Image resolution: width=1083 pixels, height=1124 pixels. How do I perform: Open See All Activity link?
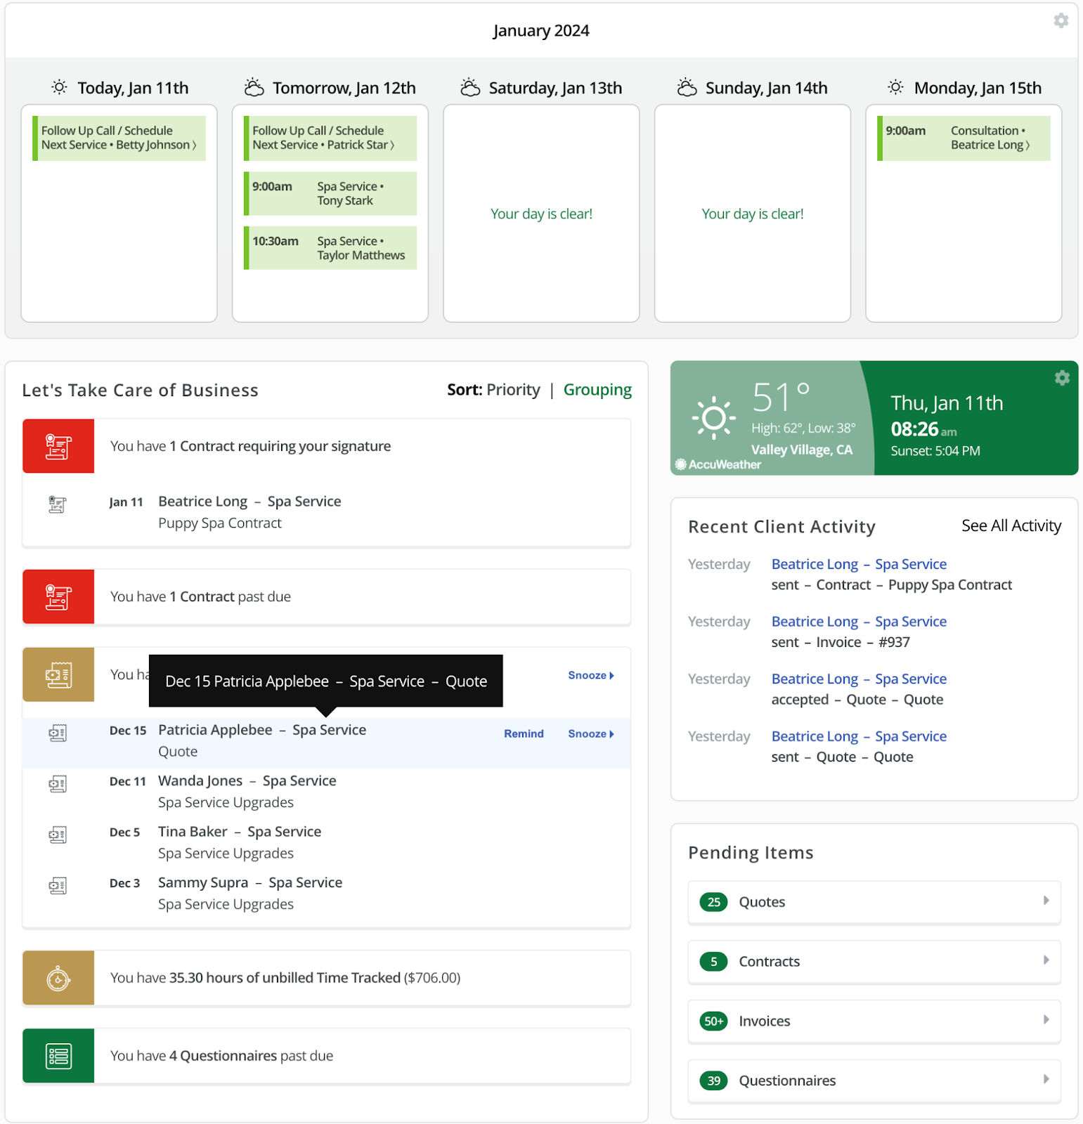1011,525
